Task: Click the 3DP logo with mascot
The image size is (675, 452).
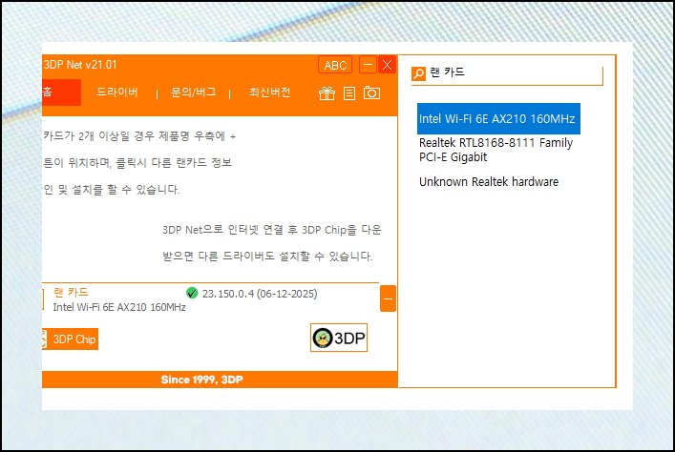Action: [x=339, y=338]
